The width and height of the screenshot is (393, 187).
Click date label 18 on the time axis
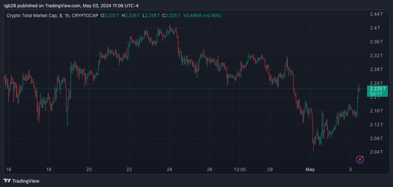[x=49, y=169]
